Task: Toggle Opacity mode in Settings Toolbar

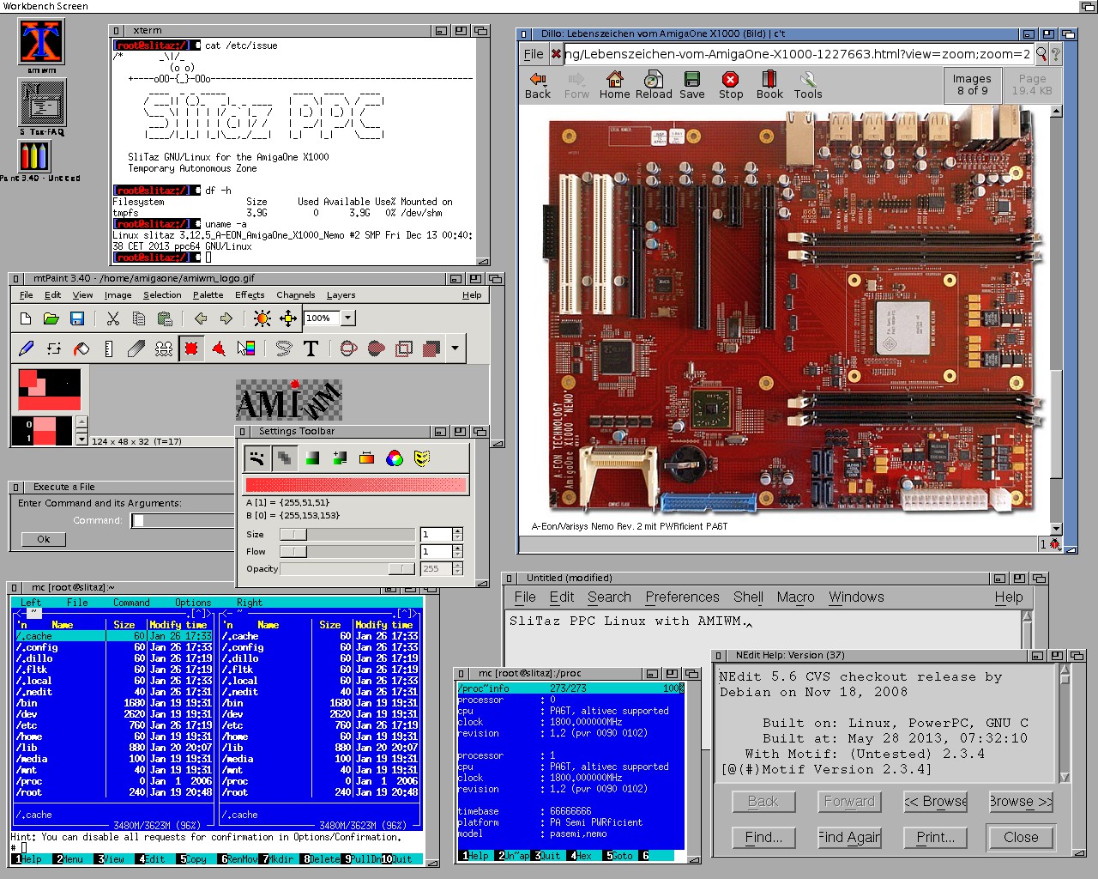Action: pos(284,458)
